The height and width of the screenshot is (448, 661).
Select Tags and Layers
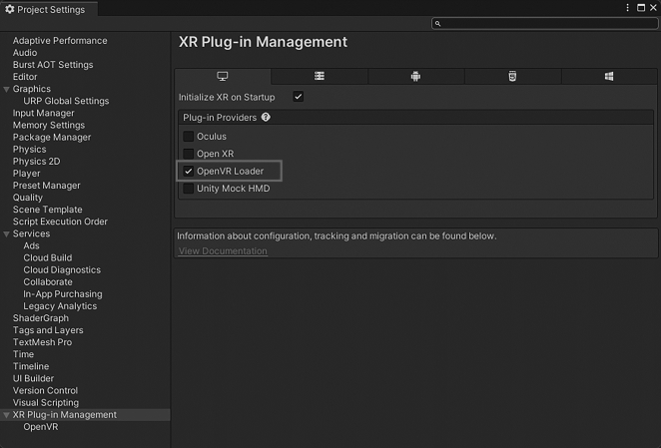pos(48,330)
